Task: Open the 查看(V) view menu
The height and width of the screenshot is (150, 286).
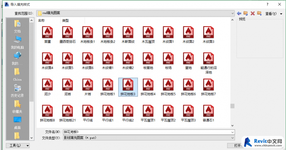Action: point(274,14)
